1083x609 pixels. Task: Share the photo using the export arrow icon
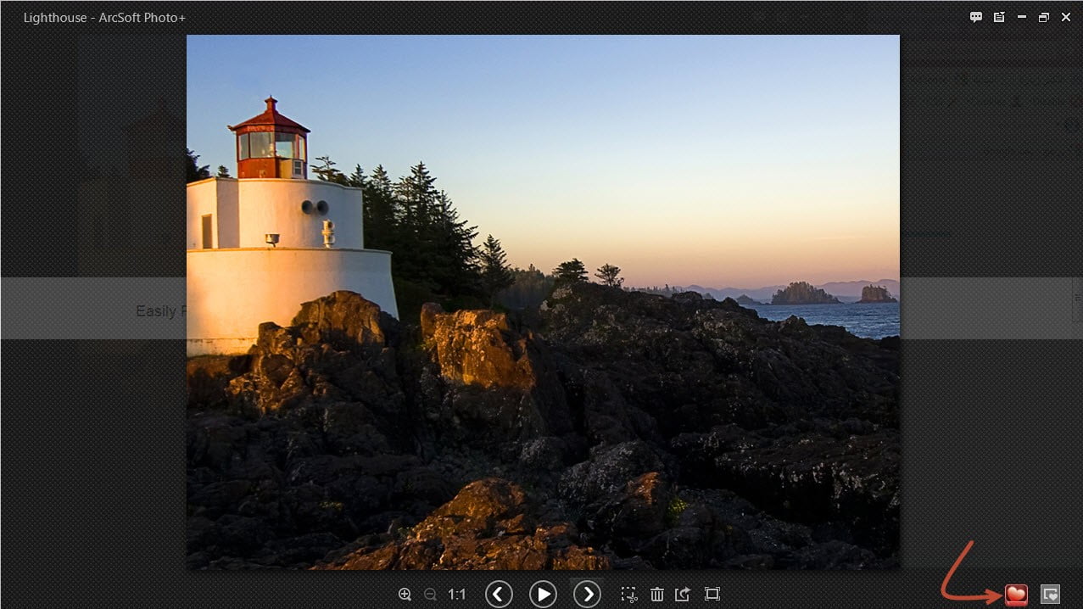[684, 594]
